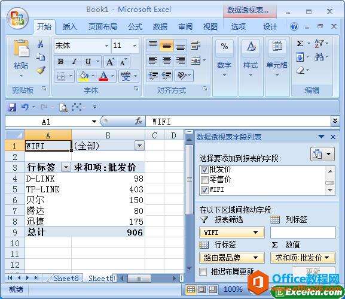The width and height of the screenshot is (345, 299).
Task: Open the 公式 ribbon tab
Action: tap(135, 27)
